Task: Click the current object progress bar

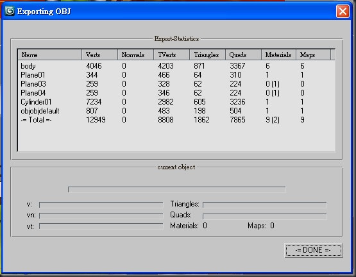Action: click(176, 189)
